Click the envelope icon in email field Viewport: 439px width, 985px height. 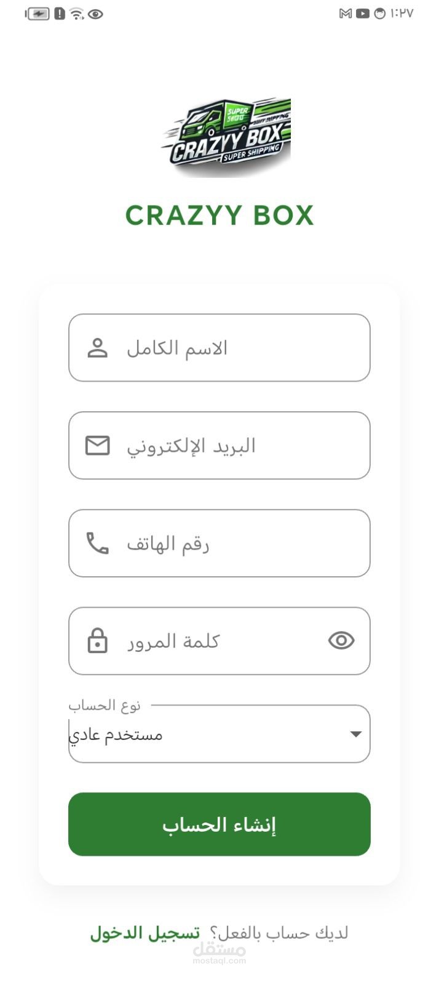pos(97,445)
